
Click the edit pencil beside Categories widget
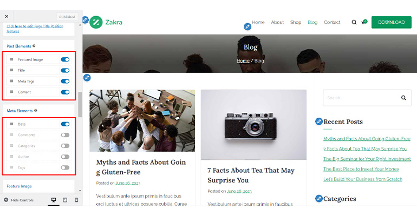click(319, 199)
